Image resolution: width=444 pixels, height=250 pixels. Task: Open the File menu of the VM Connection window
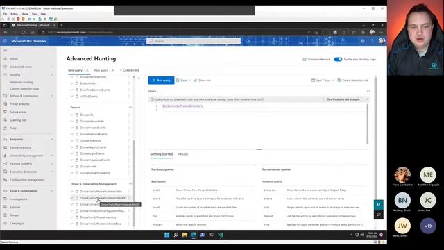point(5,14)
